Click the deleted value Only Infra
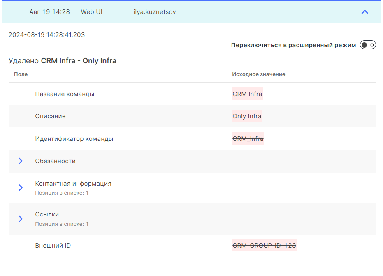 click(247, 116)
